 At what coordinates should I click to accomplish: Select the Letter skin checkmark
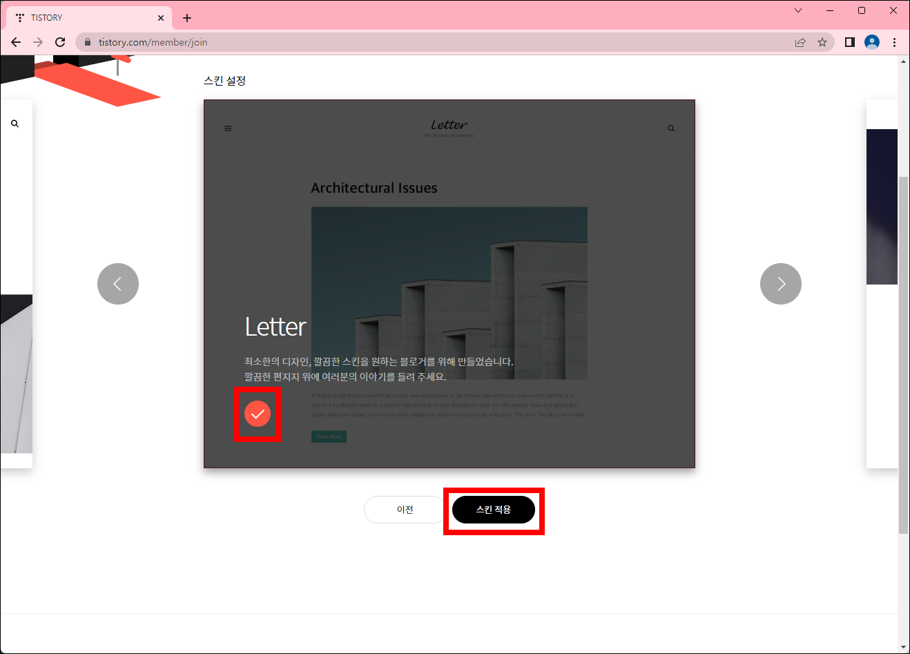coord(258,414)
